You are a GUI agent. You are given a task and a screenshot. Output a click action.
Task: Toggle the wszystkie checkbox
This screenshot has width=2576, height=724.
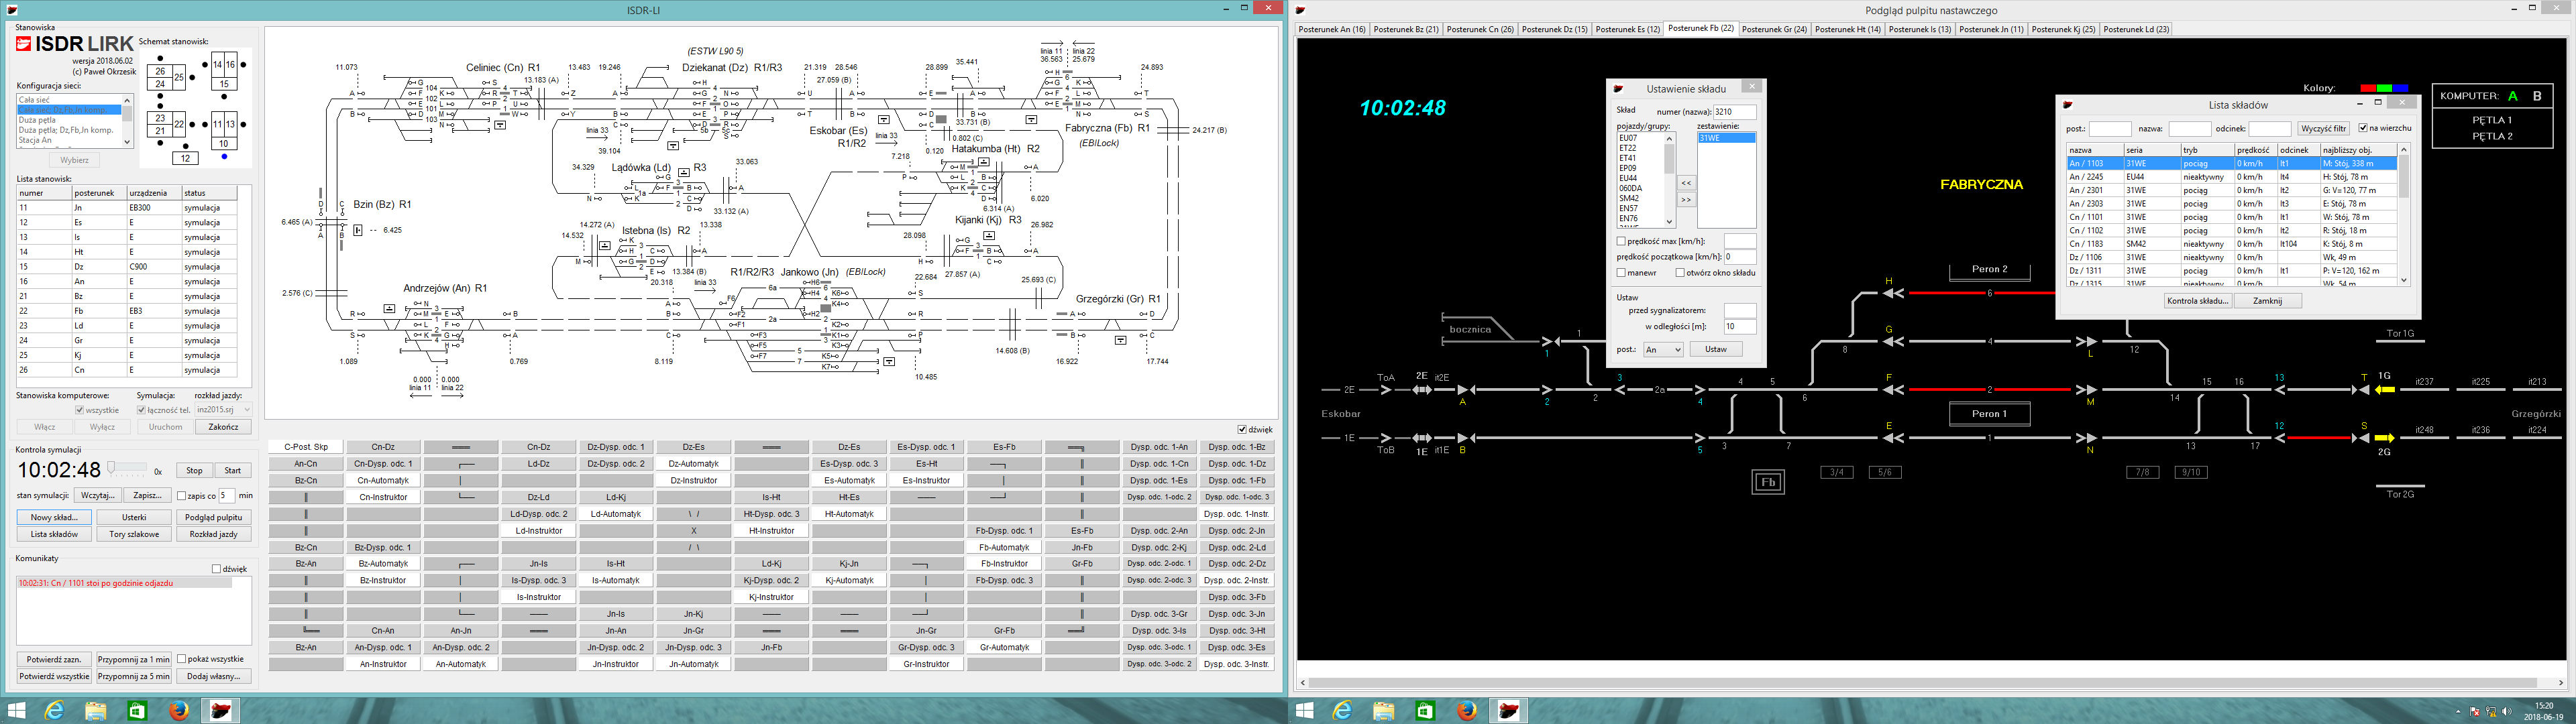[x=80, y=410]
